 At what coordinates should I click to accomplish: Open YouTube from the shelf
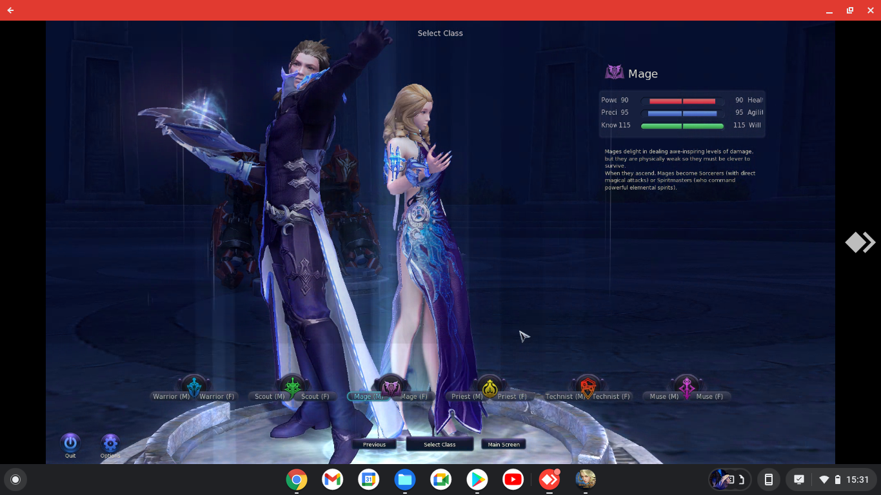point(513,480)
